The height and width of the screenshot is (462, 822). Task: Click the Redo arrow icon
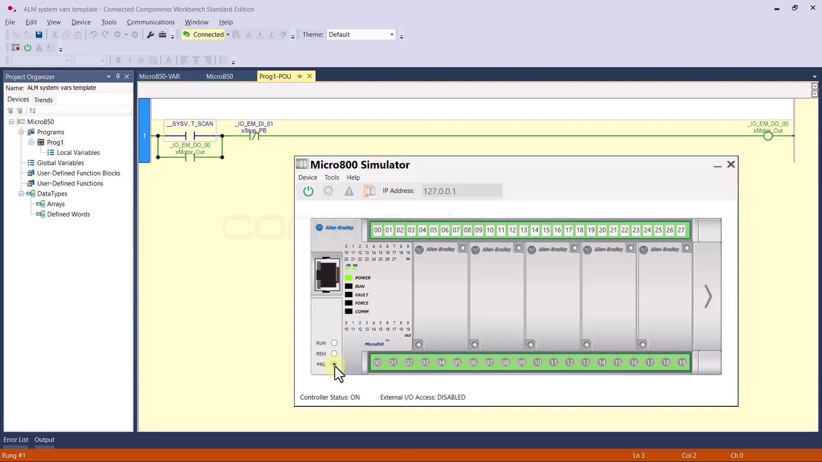[105, 35]
